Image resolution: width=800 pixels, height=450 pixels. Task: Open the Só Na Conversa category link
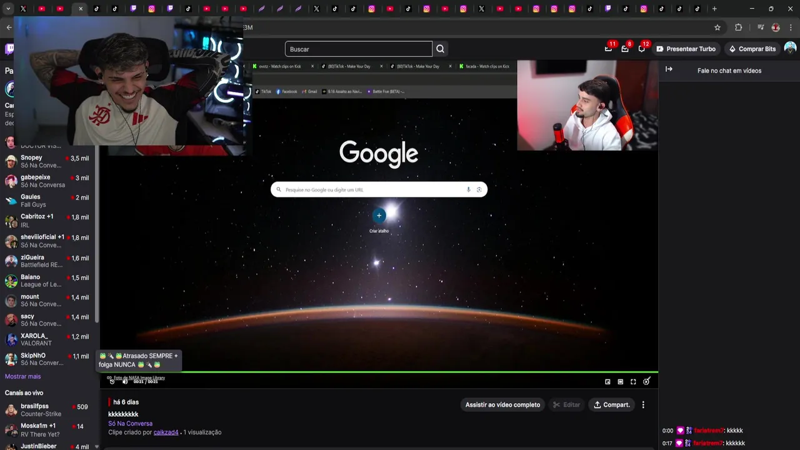click(130, 423)
